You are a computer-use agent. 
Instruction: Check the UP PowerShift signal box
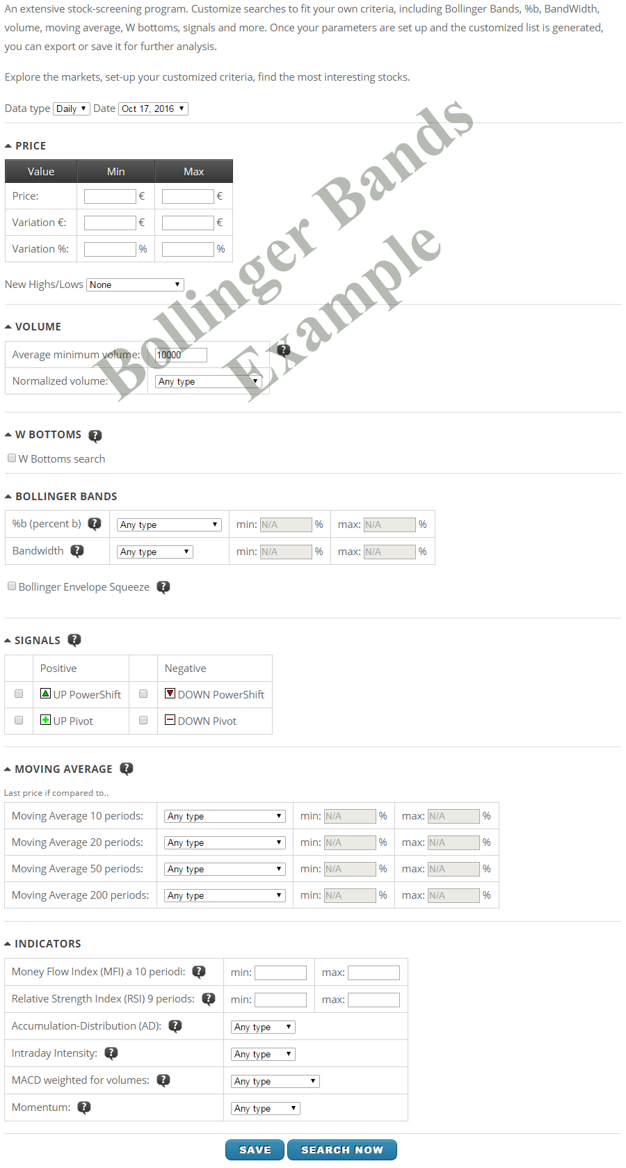(19, 694)
